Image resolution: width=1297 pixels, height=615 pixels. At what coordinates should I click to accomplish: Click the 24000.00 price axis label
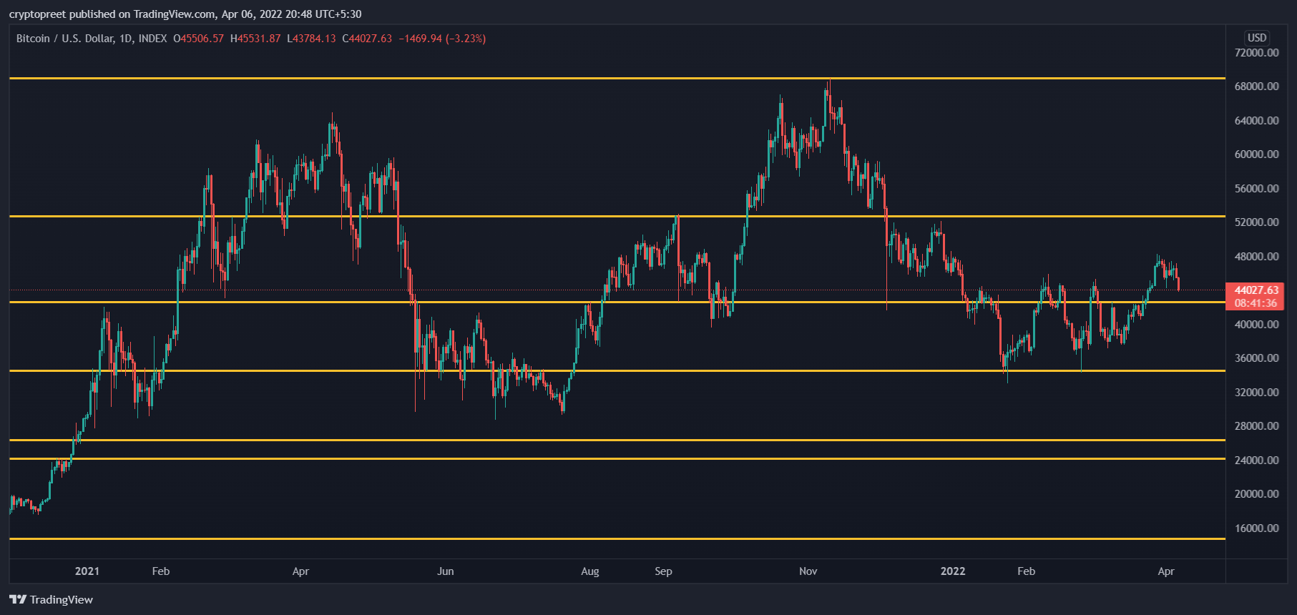[x=1256, y=461]
